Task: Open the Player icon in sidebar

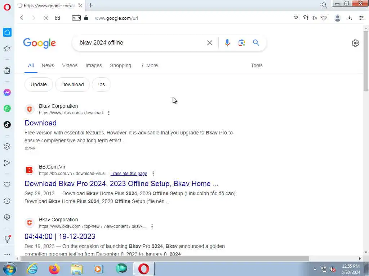Action: (7, 147)
